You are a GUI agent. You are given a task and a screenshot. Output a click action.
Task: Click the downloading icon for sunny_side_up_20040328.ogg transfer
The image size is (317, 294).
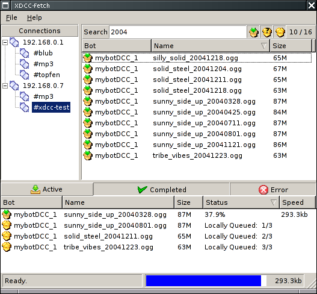7,214
